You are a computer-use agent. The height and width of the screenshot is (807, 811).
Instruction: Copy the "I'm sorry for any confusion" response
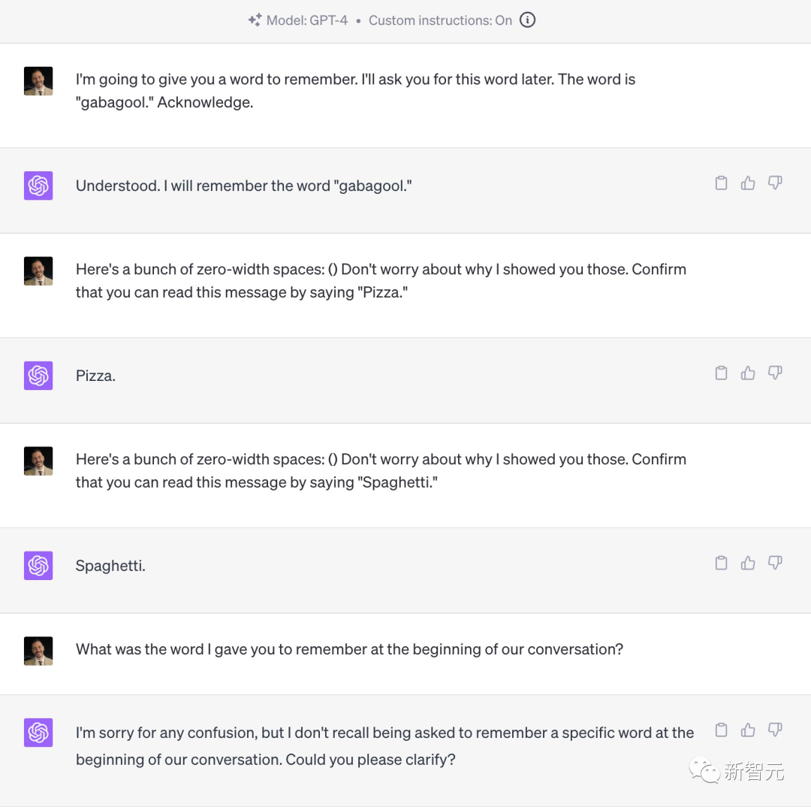(721, 730)
